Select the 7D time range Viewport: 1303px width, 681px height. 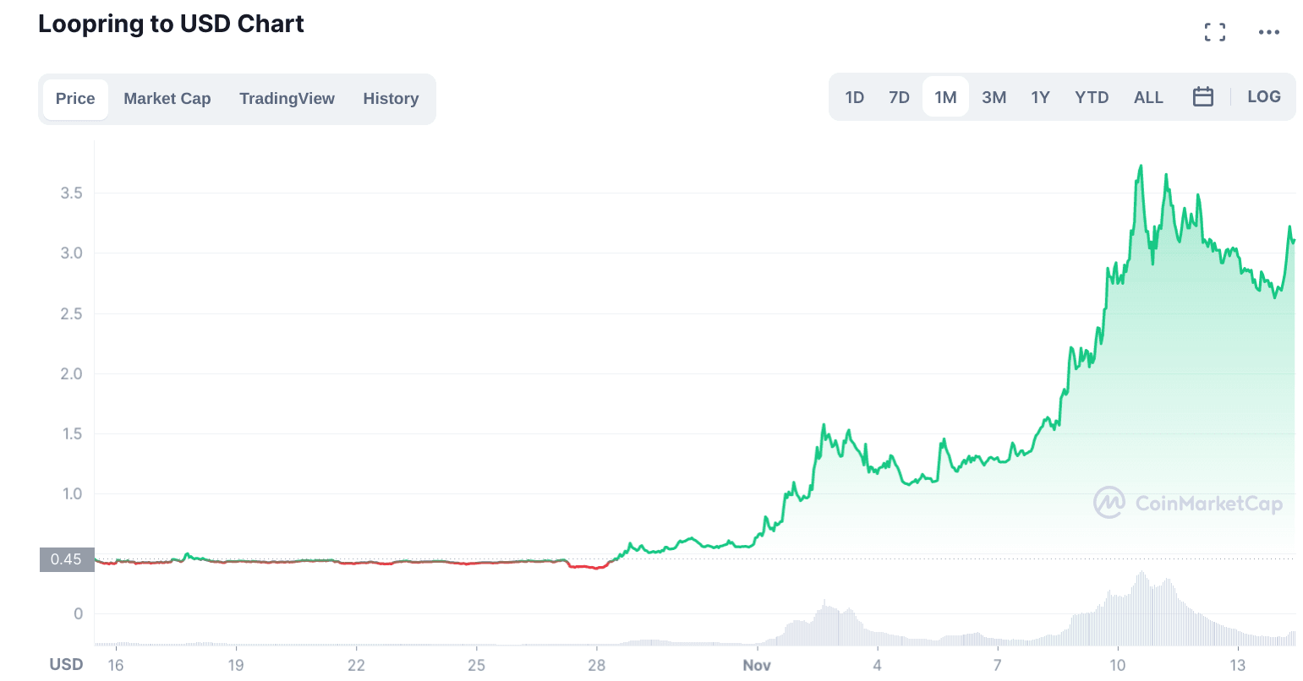click(899, 97)
